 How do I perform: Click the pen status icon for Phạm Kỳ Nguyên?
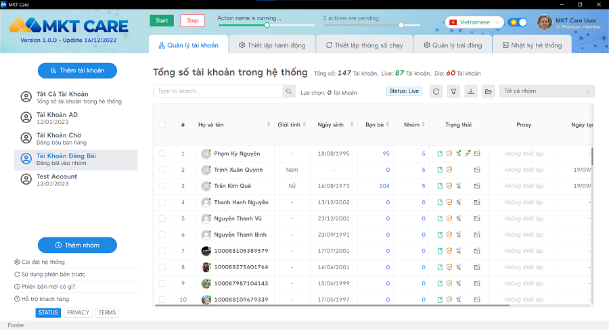coord(468,154)
